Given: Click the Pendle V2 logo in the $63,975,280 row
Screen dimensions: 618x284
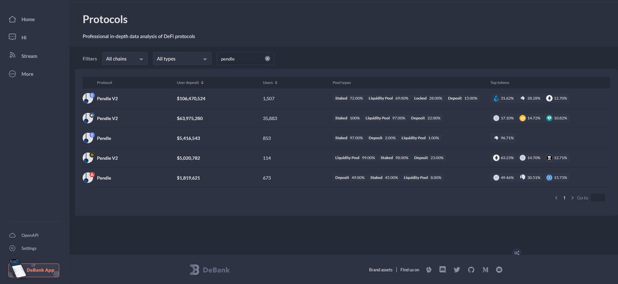Looking at the screenshot, I should pos(88,118).
